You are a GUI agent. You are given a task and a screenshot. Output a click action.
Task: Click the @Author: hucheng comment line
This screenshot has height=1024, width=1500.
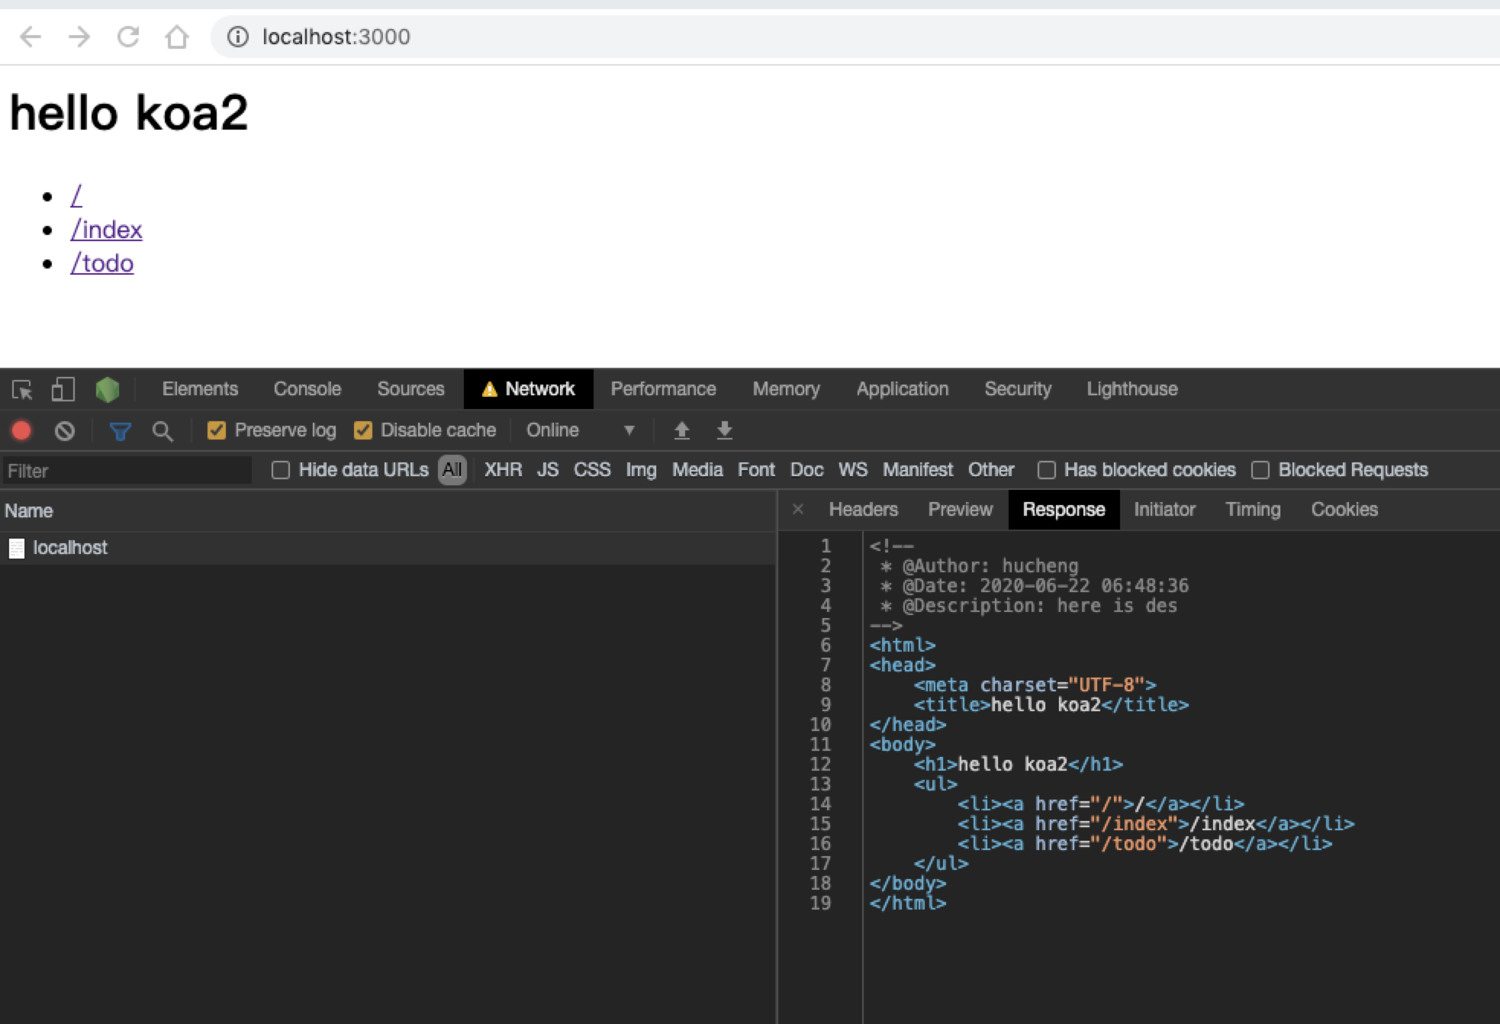pos(980,566)
